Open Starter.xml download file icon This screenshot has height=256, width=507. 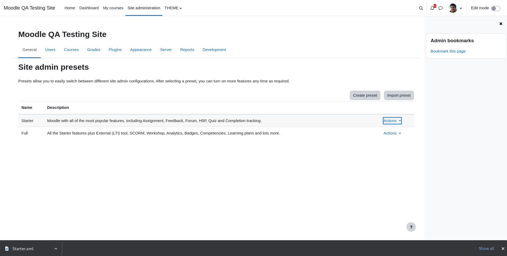(x=7, y=249)
